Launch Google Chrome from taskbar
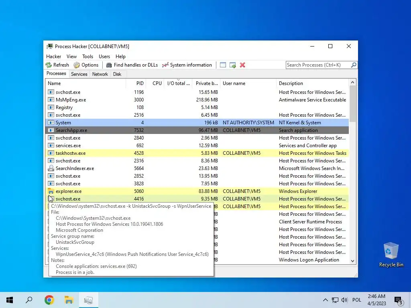Viewport: 411px width, 308px height. click(x=49, y=300)
